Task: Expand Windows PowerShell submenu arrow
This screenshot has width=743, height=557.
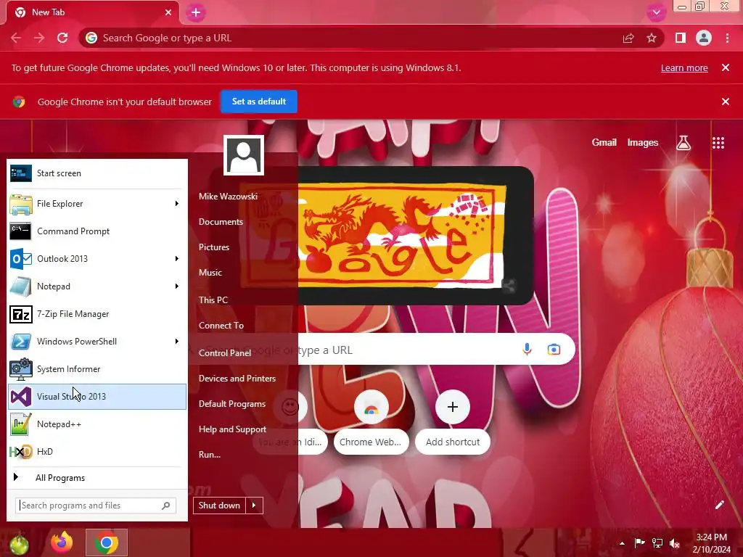Action: coord(177,342)
